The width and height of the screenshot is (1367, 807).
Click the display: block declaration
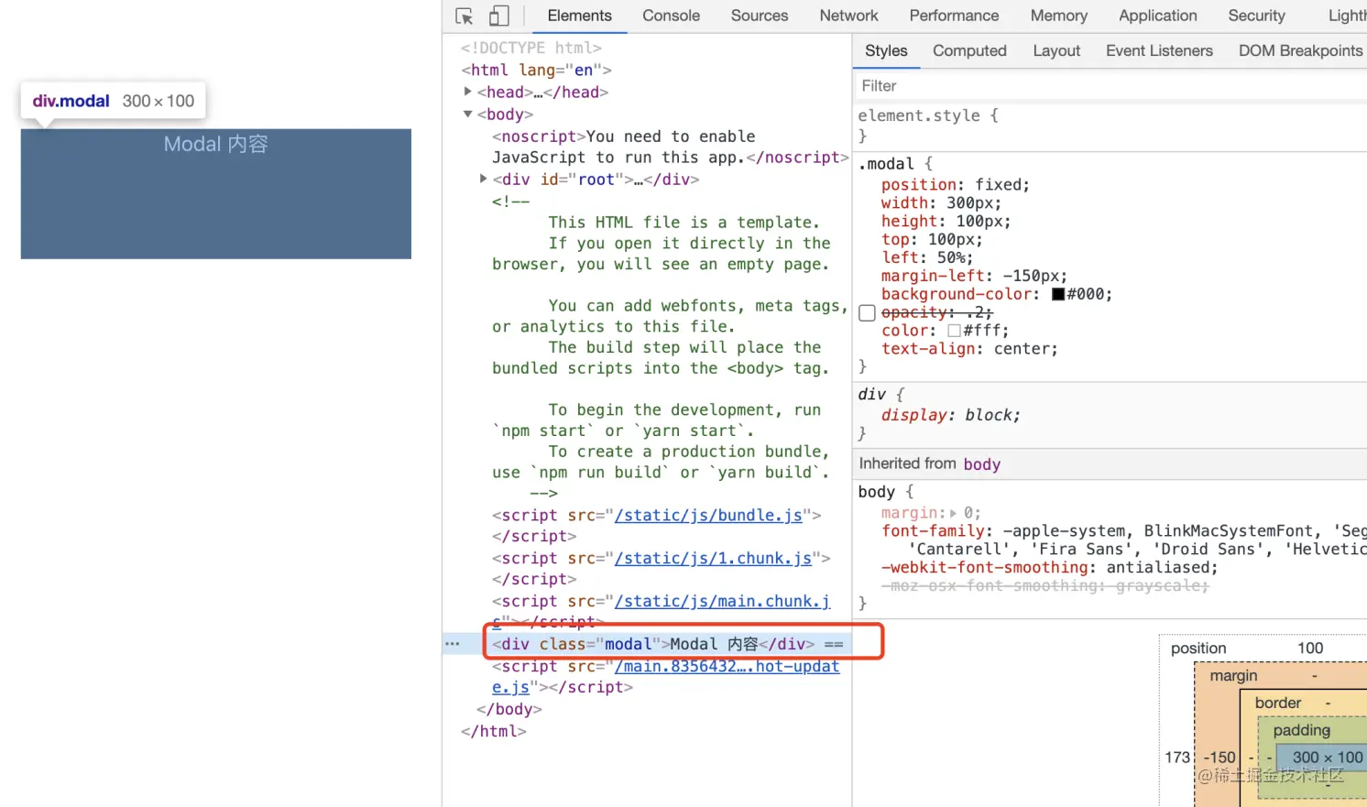pyautogui.click(x=951, y=415)
